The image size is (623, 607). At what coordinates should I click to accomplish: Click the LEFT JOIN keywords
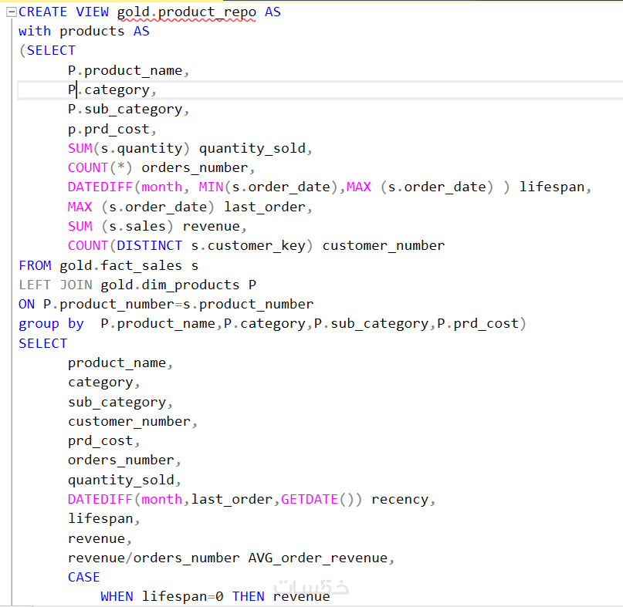coord(56,285)
